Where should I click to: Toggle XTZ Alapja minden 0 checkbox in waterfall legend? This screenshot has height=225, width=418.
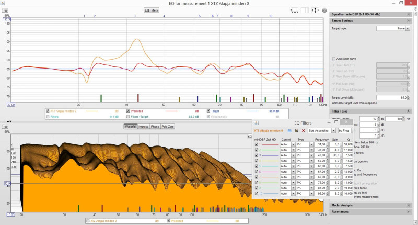88,221
